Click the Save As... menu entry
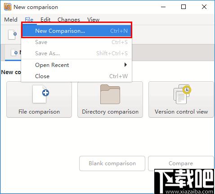215x194 pixels. (x=76, y=53)
